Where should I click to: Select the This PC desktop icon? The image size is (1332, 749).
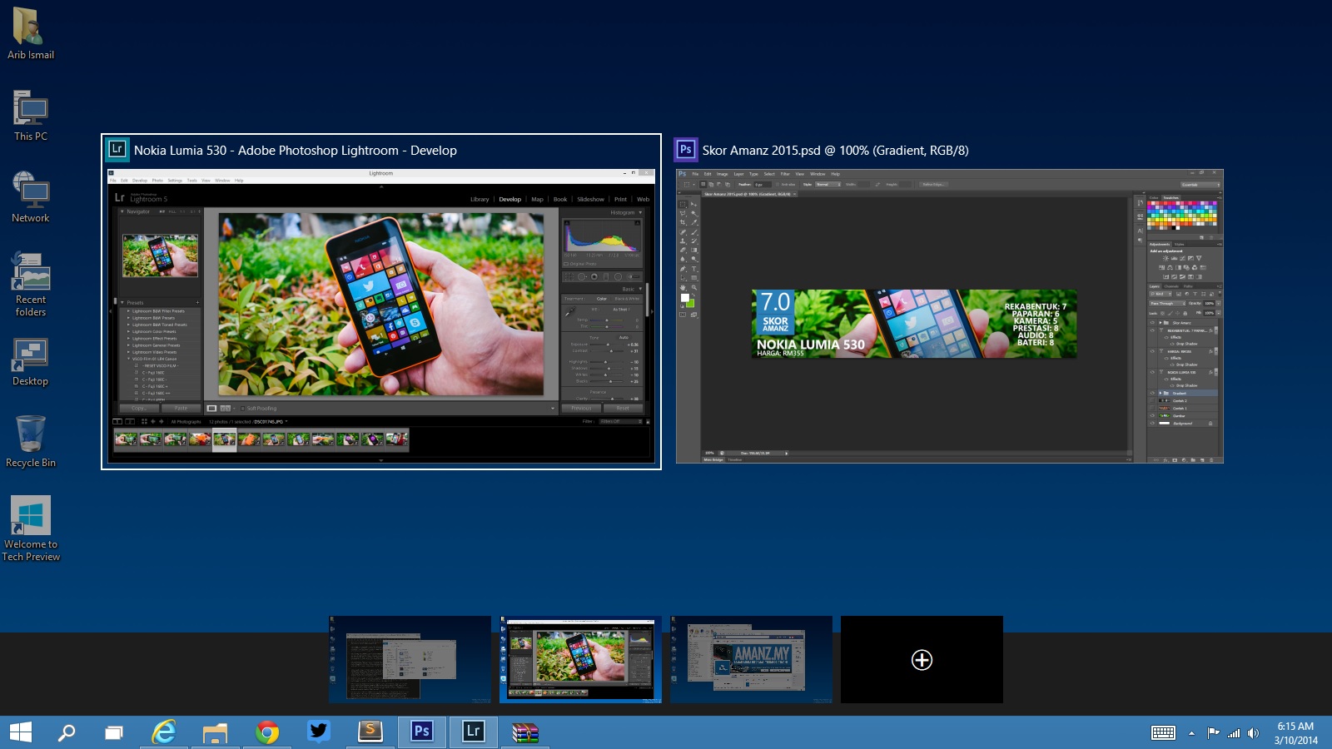point(31,116)
